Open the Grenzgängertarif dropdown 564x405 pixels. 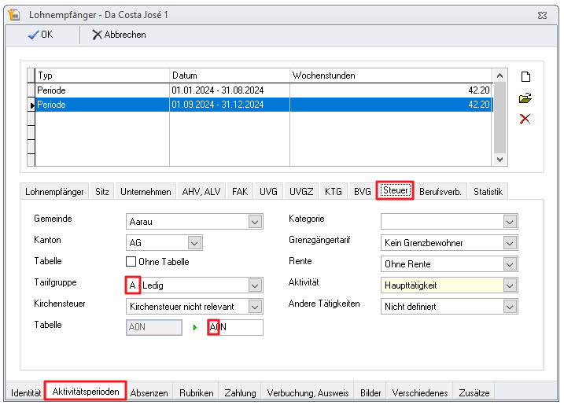point(510,243)
